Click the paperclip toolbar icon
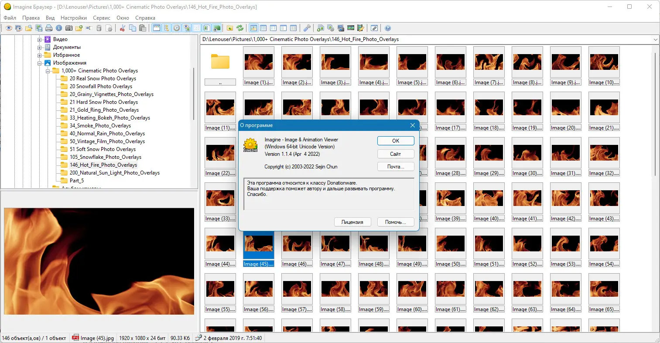660x343 pixels. pos(374,28)
